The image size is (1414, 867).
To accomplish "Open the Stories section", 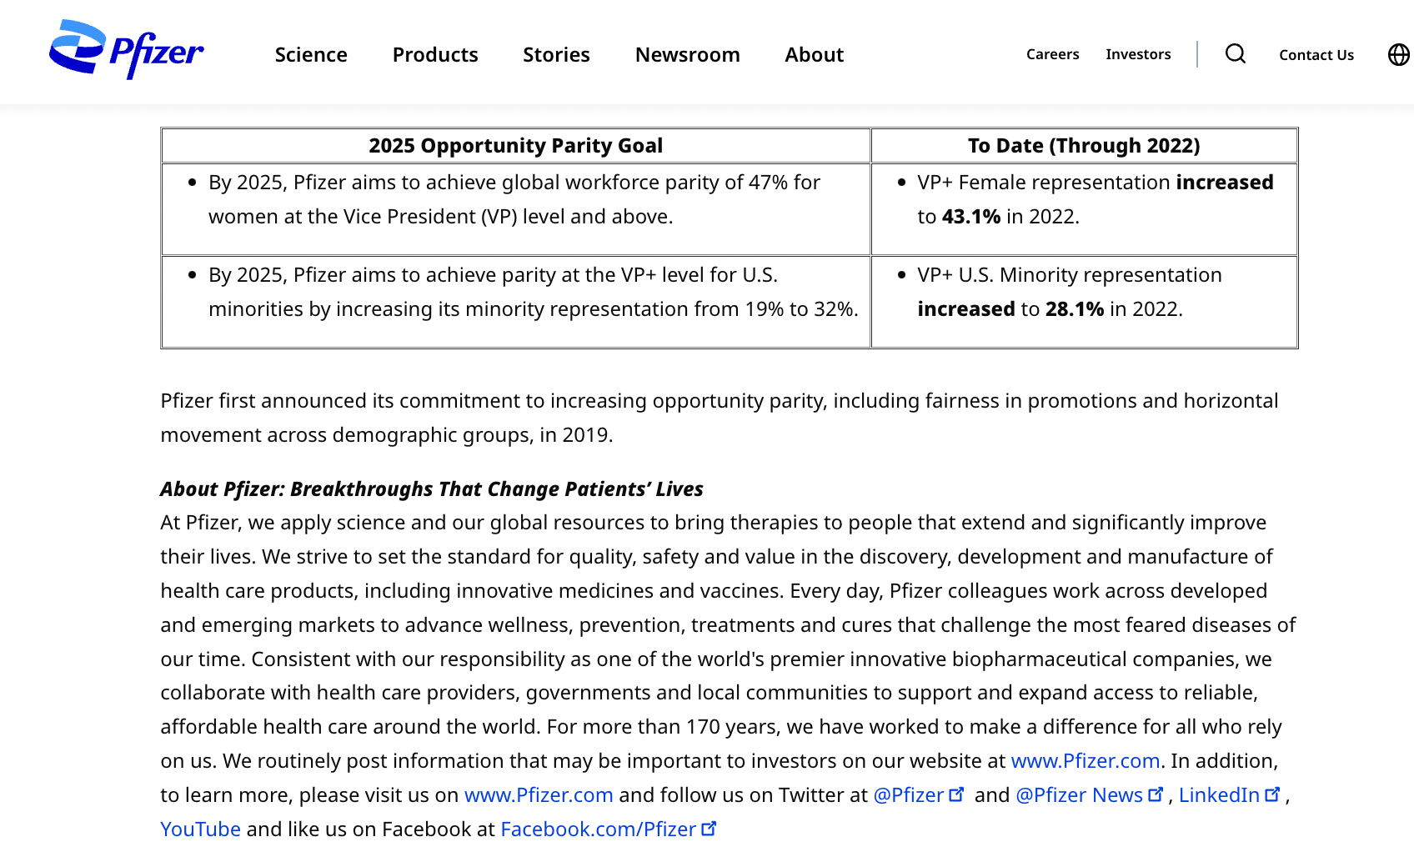I will (x=556, y=54).
